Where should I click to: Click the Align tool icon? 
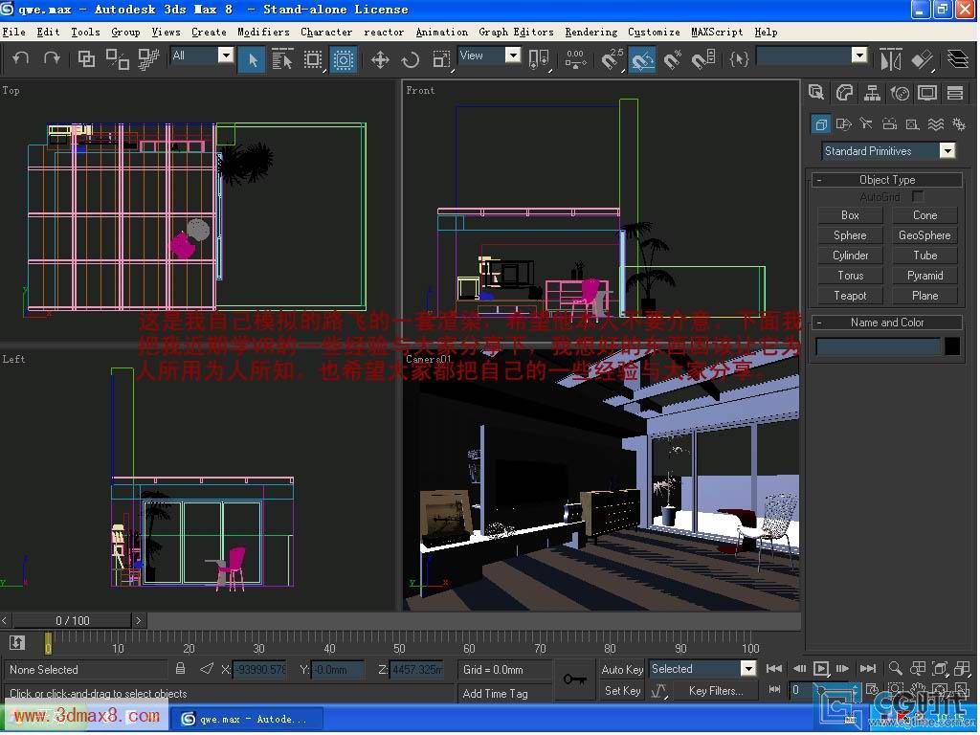pos(922,60)
